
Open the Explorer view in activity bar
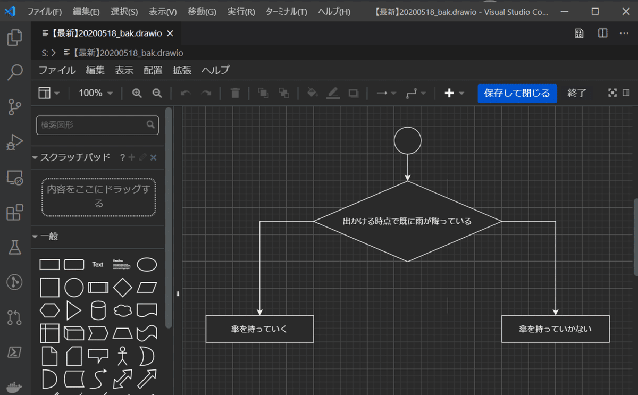click(x=15, y=37)
